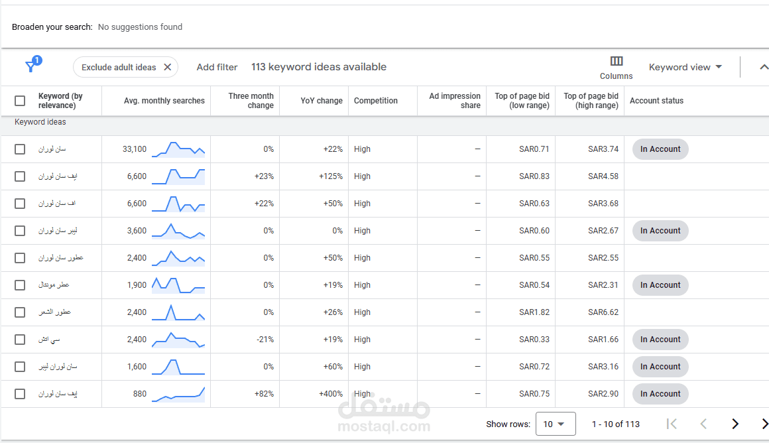Open the Keyword view dropdown
The height and width of the screenshot is (443, 769).
click(x=685, y=67)
